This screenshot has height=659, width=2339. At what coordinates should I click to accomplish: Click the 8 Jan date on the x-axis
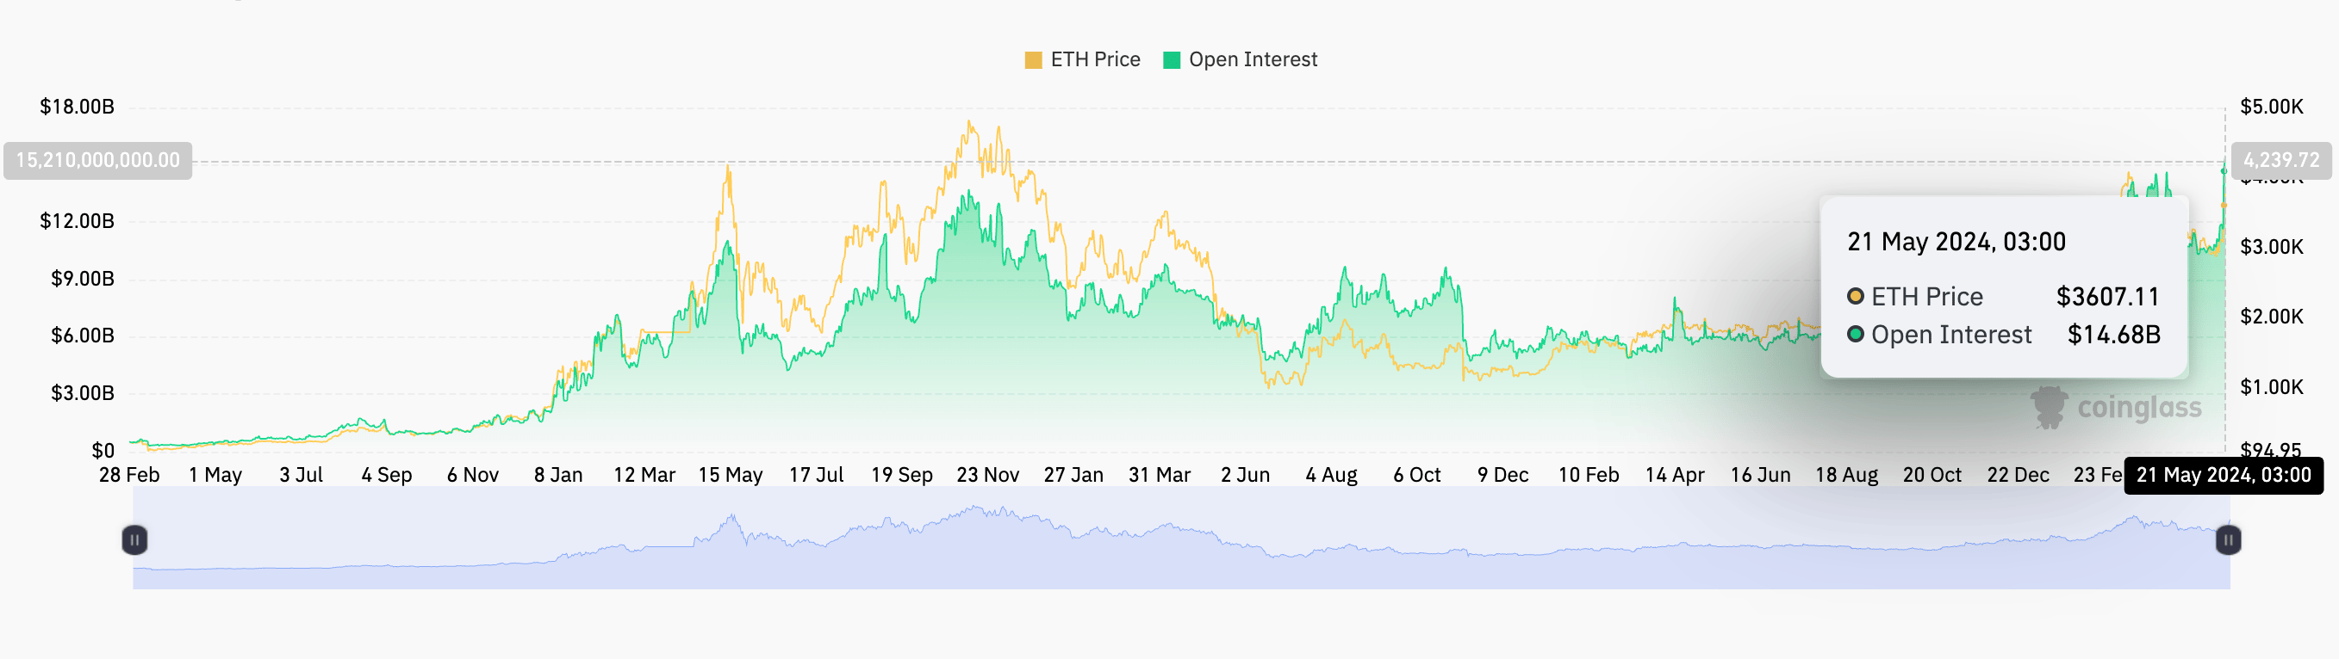pyautogui.click(x=557, y=475)
